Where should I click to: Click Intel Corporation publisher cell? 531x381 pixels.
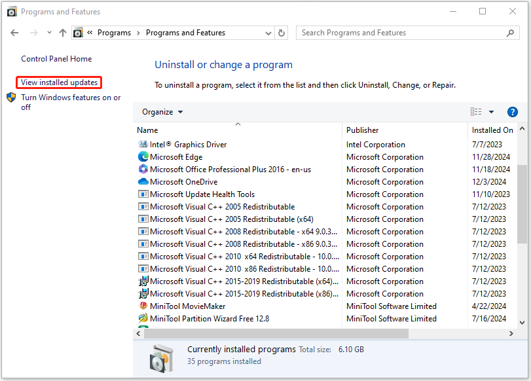click(376, 145)
